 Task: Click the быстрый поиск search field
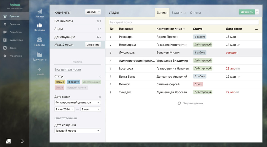[x=184, y=22]
